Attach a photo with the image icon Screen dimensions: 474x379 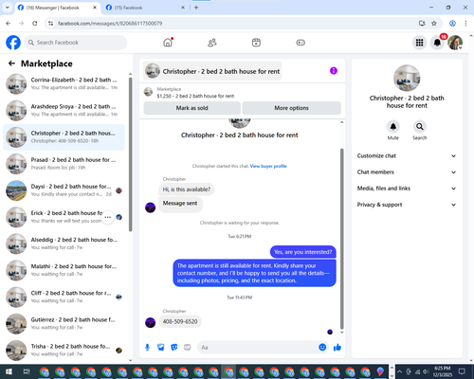(161, 348)
